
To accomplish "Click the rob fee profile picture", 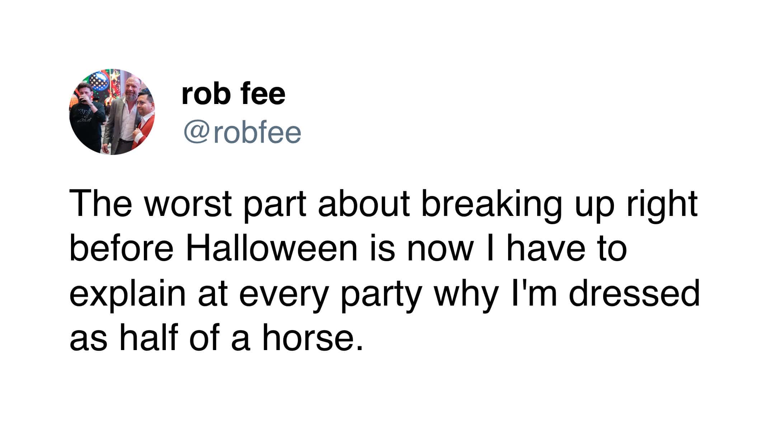I will [x=112, y=112].
